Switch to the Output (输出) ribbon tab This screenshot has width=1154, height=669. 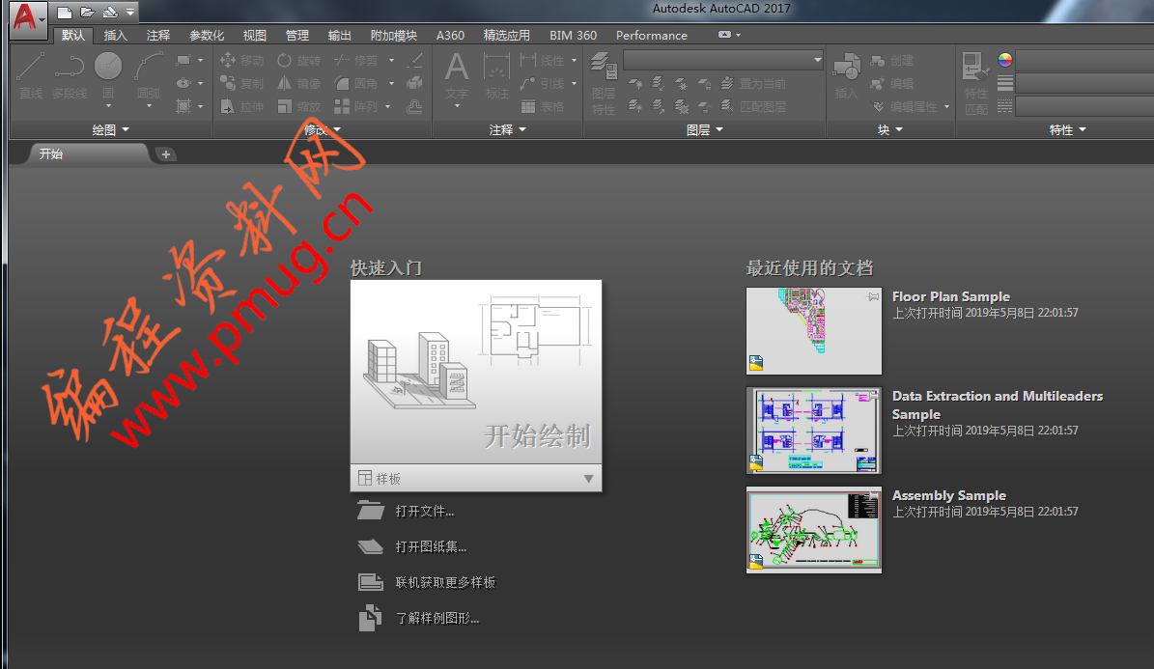pyautogui.click(x=339, y=36)
